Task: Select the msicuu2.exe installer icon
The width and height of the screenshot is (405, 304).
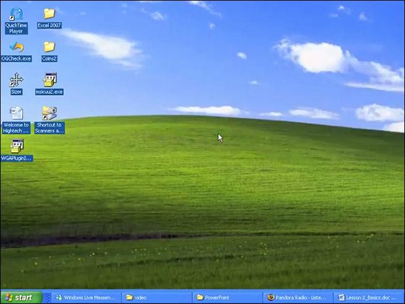Action: click(x=50, y=80)
